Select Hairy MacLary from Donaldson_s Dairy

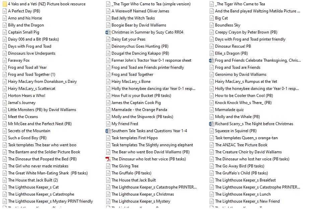pos(42,82)
